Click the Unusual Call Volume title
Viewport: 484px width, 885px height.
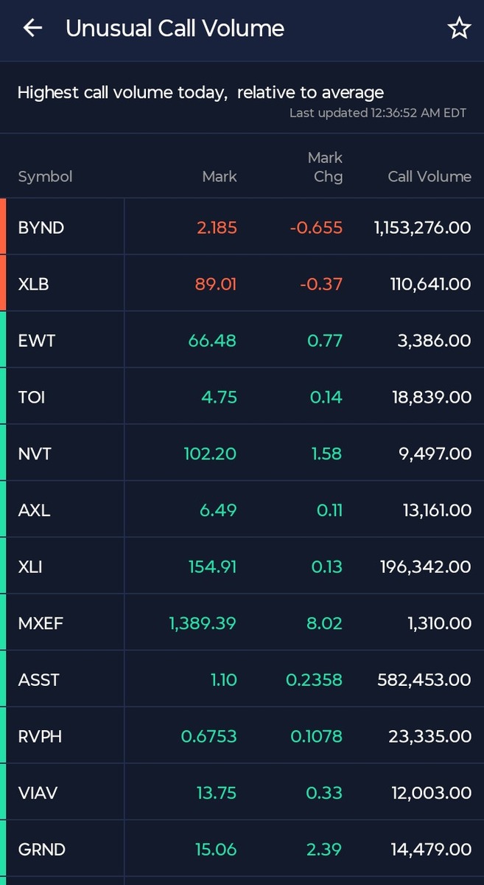point(175,29)
